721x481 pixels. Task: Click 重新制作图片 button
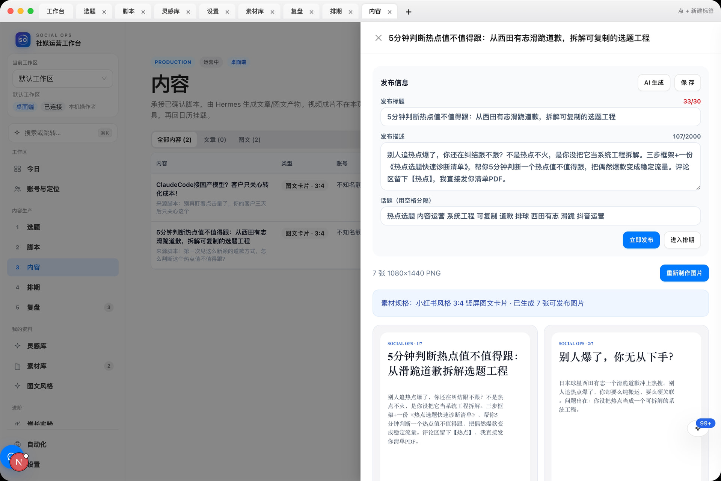pyautogui.click(x=684, y=273)
